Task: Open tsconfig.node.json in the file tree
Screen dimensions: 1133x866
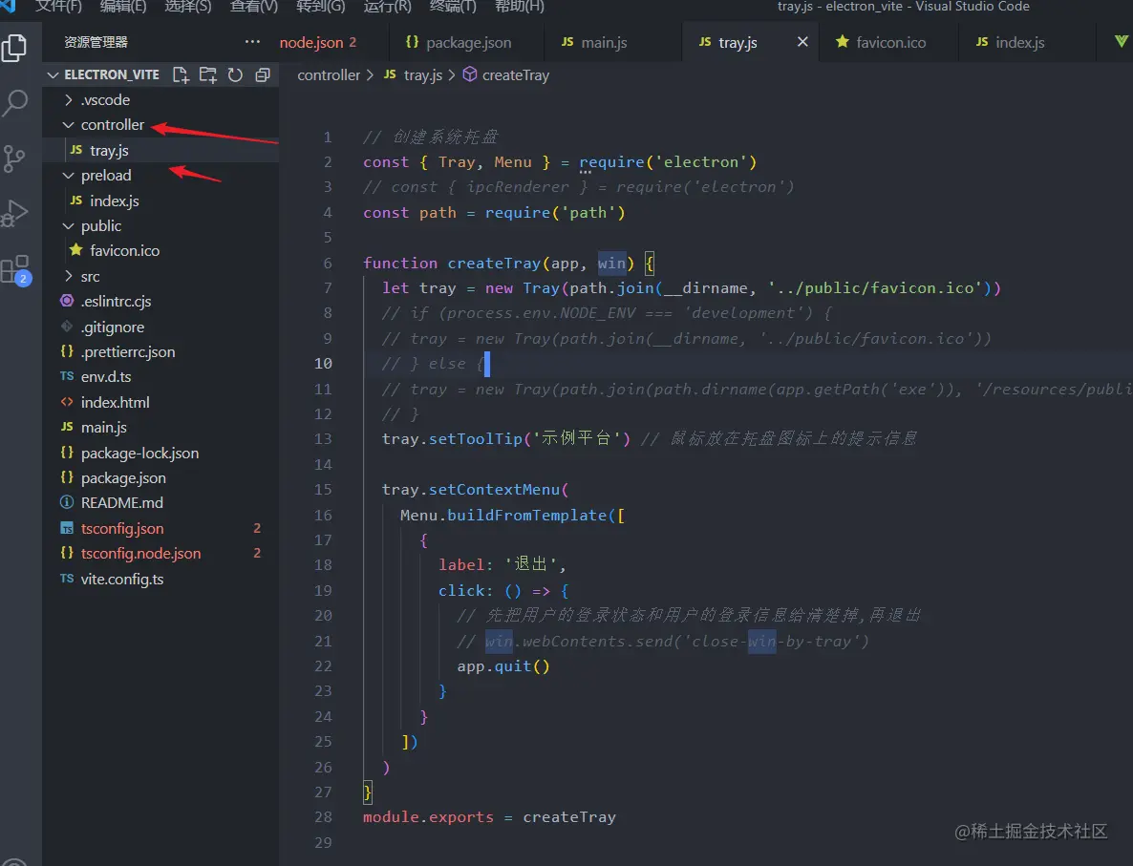Action: [160, 553]
